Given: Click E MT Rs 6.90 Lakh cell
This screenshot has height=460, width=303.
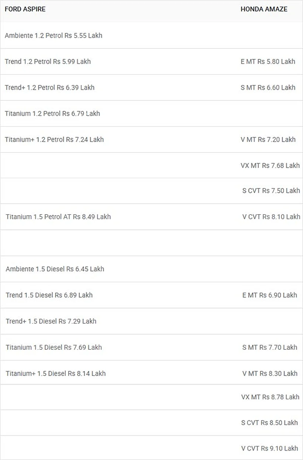Looking at the screenshot, I should 270,295.
